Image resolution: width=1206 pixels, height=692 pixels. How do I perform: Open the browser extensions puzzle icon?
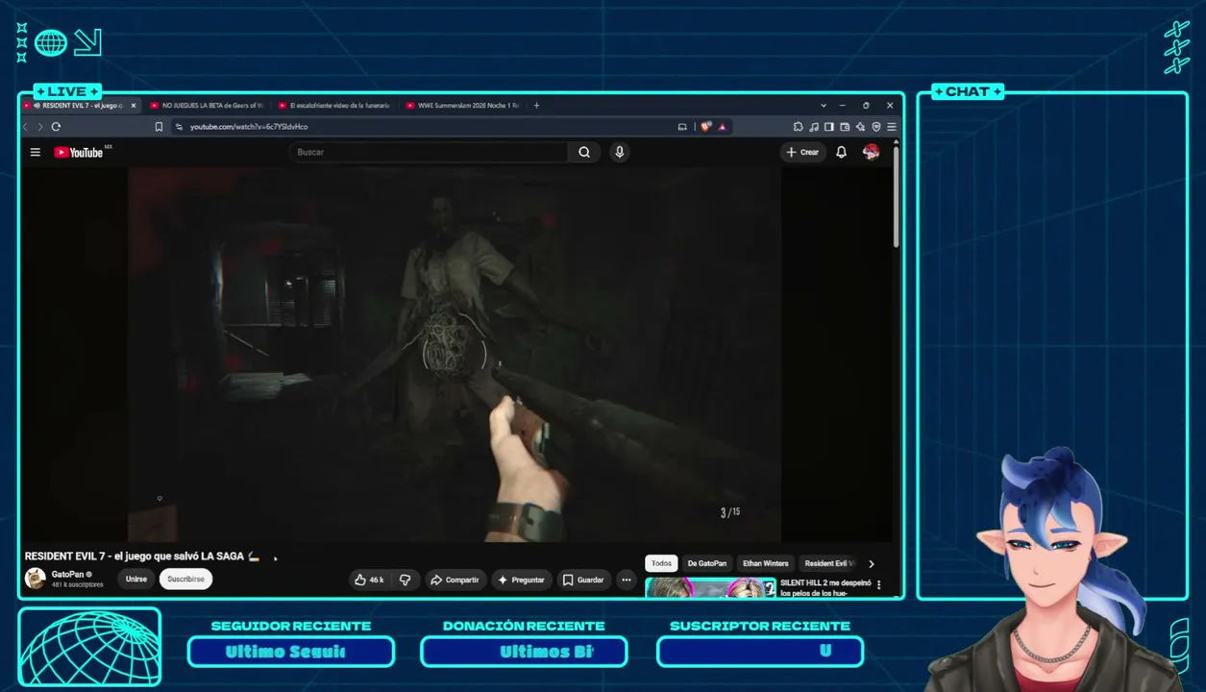798,127
